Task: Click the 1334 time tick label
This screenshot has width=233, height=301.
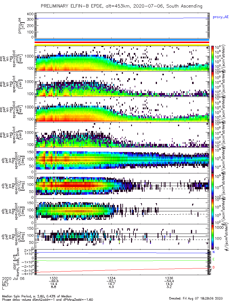Action: [x=112, y=278]
